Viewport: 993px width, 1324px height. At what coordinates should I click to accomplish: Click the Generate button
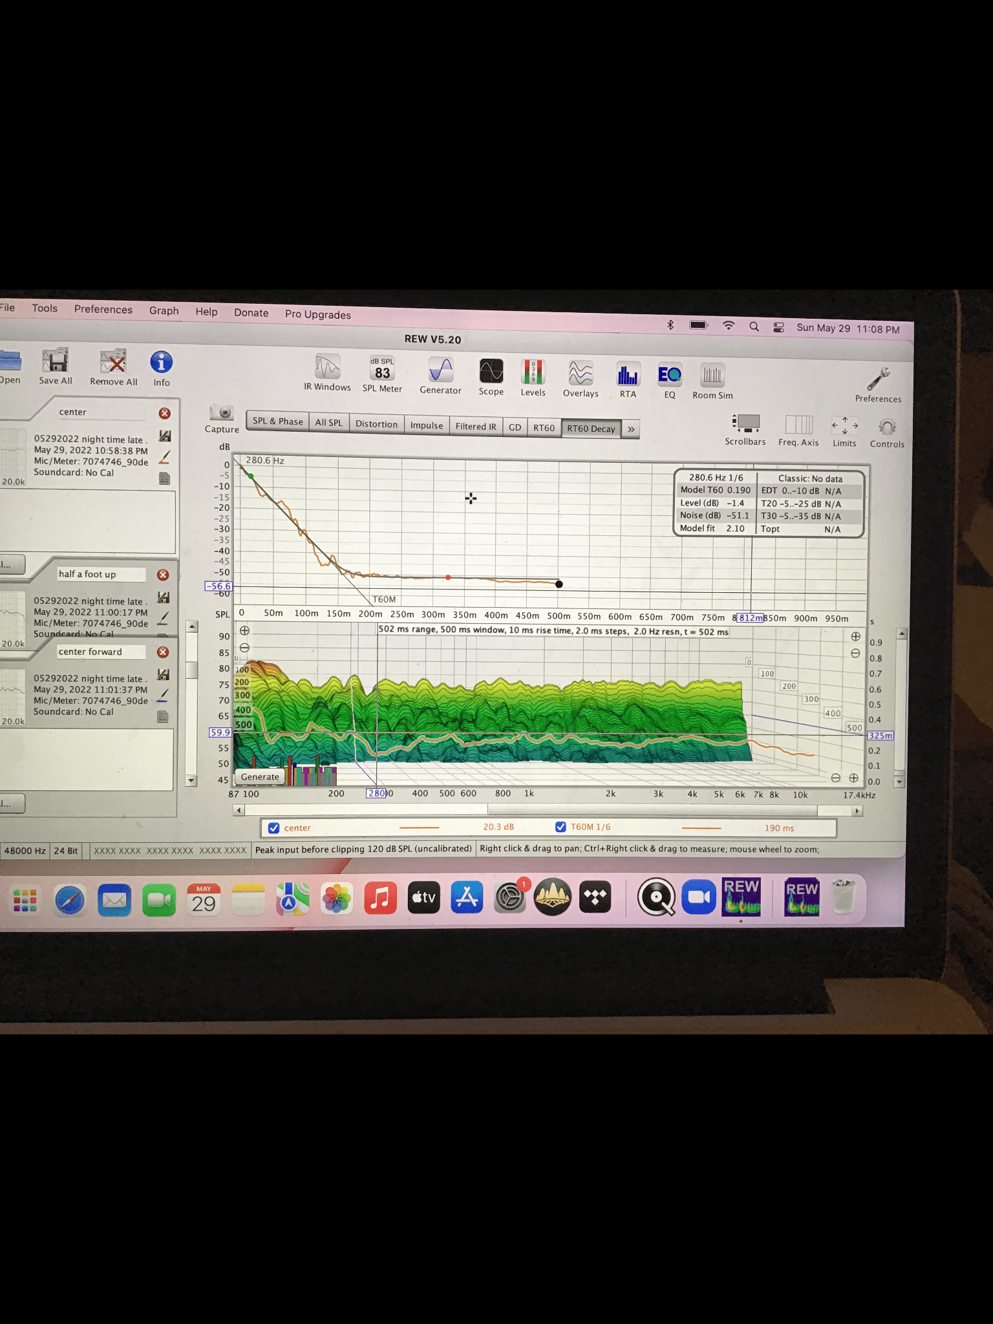pos(260,777)
